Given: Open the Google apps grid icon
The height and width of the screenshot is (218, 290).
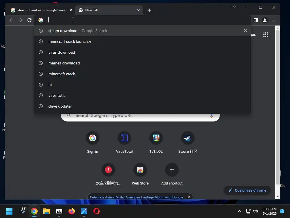Looking at the screenshot, I should coord(266,35).
